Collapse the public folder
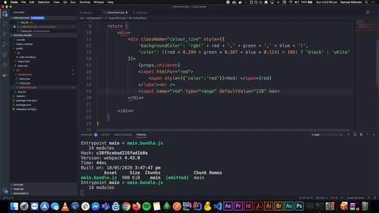This screenshot has height=213, width=379. (x=20, y=49)
